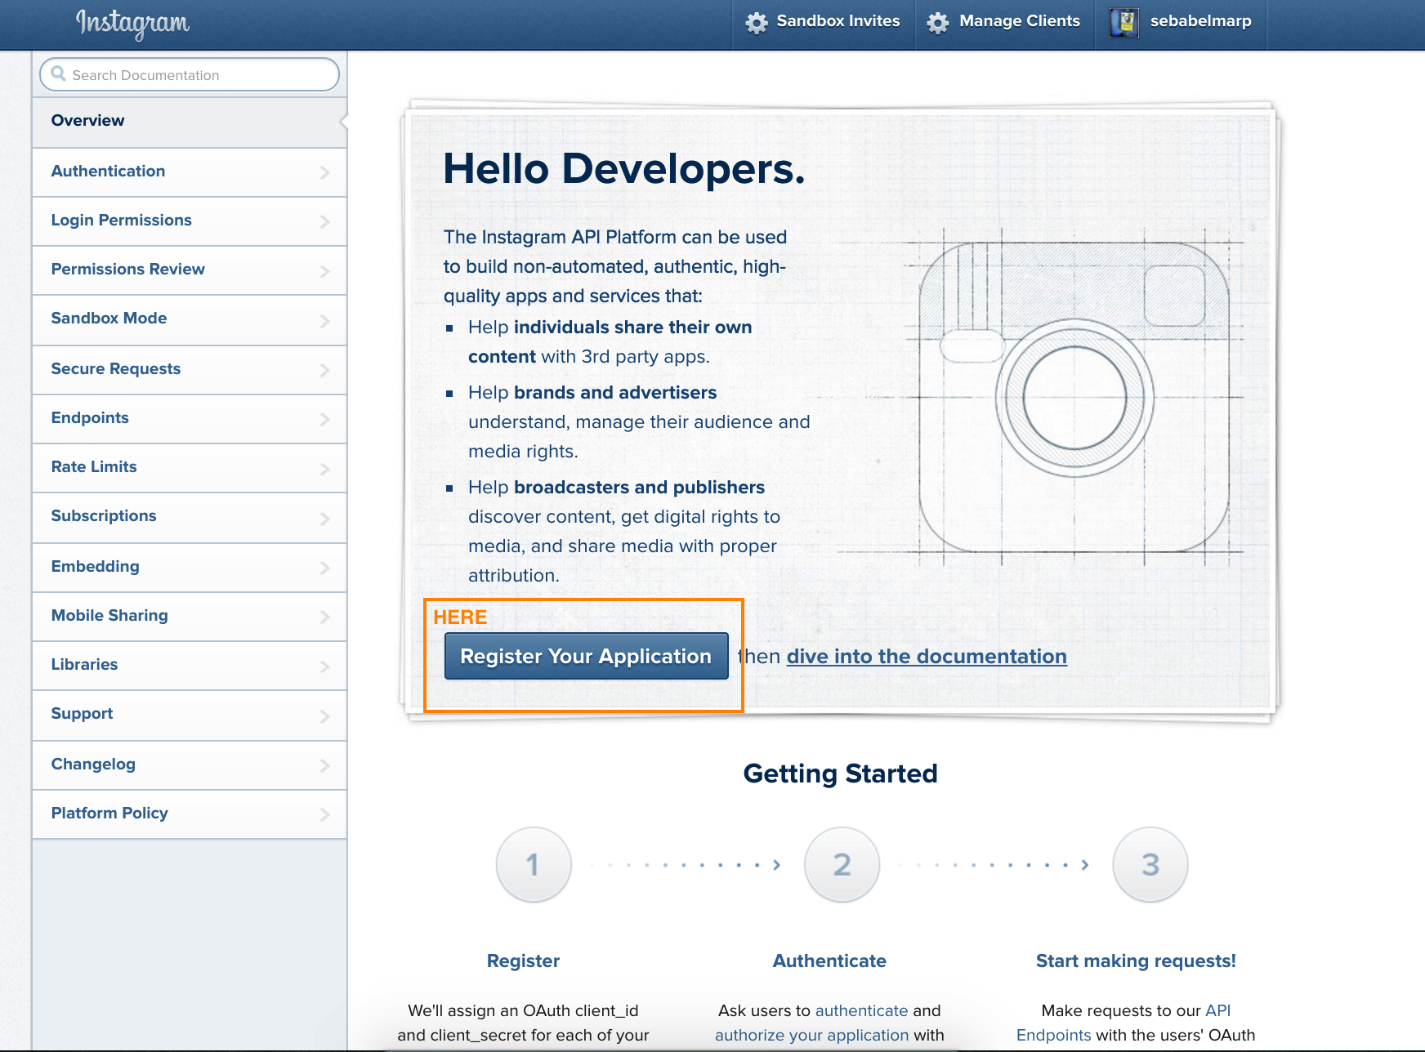Expand the Subscriptions row chevron
Screen dimensions: 1425x1052
tap(324, 519)
